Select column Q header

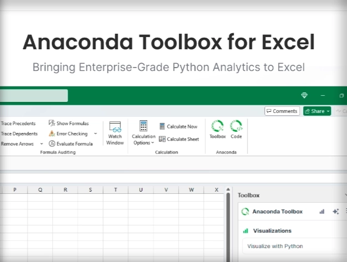[x=40, y=189]
